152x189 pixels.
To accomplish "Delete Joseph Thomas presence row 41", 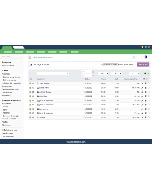I will 145,92.
